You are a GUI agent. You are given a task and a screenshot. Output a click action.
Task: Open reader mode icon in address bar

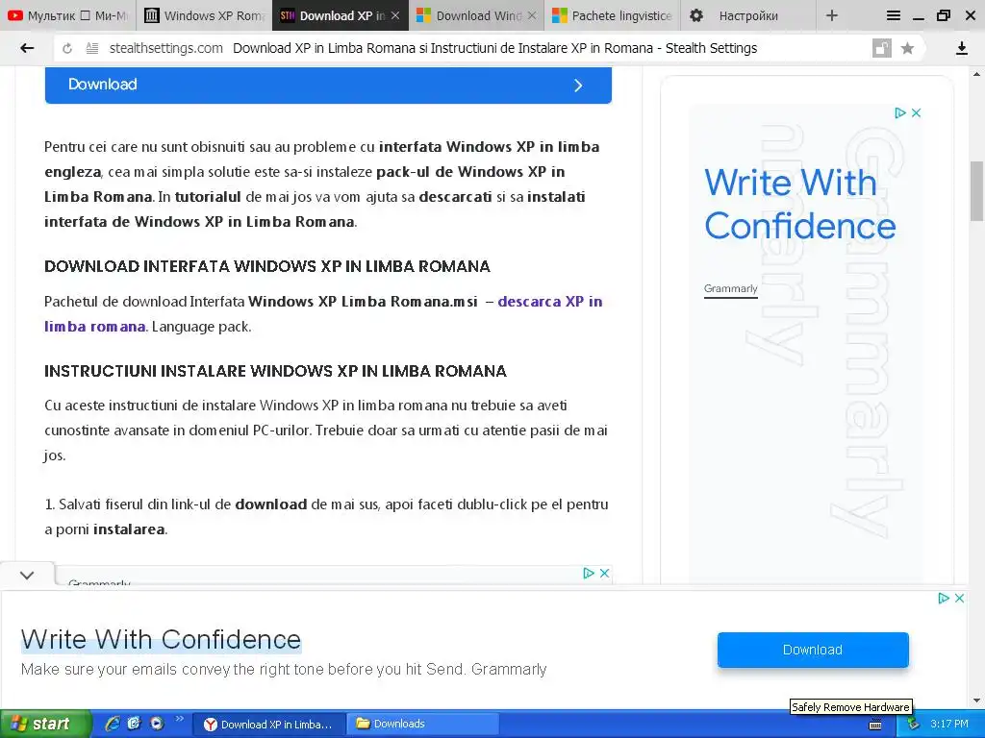click(91, 48)
